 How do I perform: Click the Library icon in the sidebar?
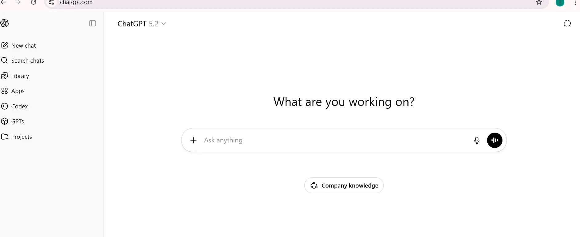pyautogui.click(x=4, y=76)
